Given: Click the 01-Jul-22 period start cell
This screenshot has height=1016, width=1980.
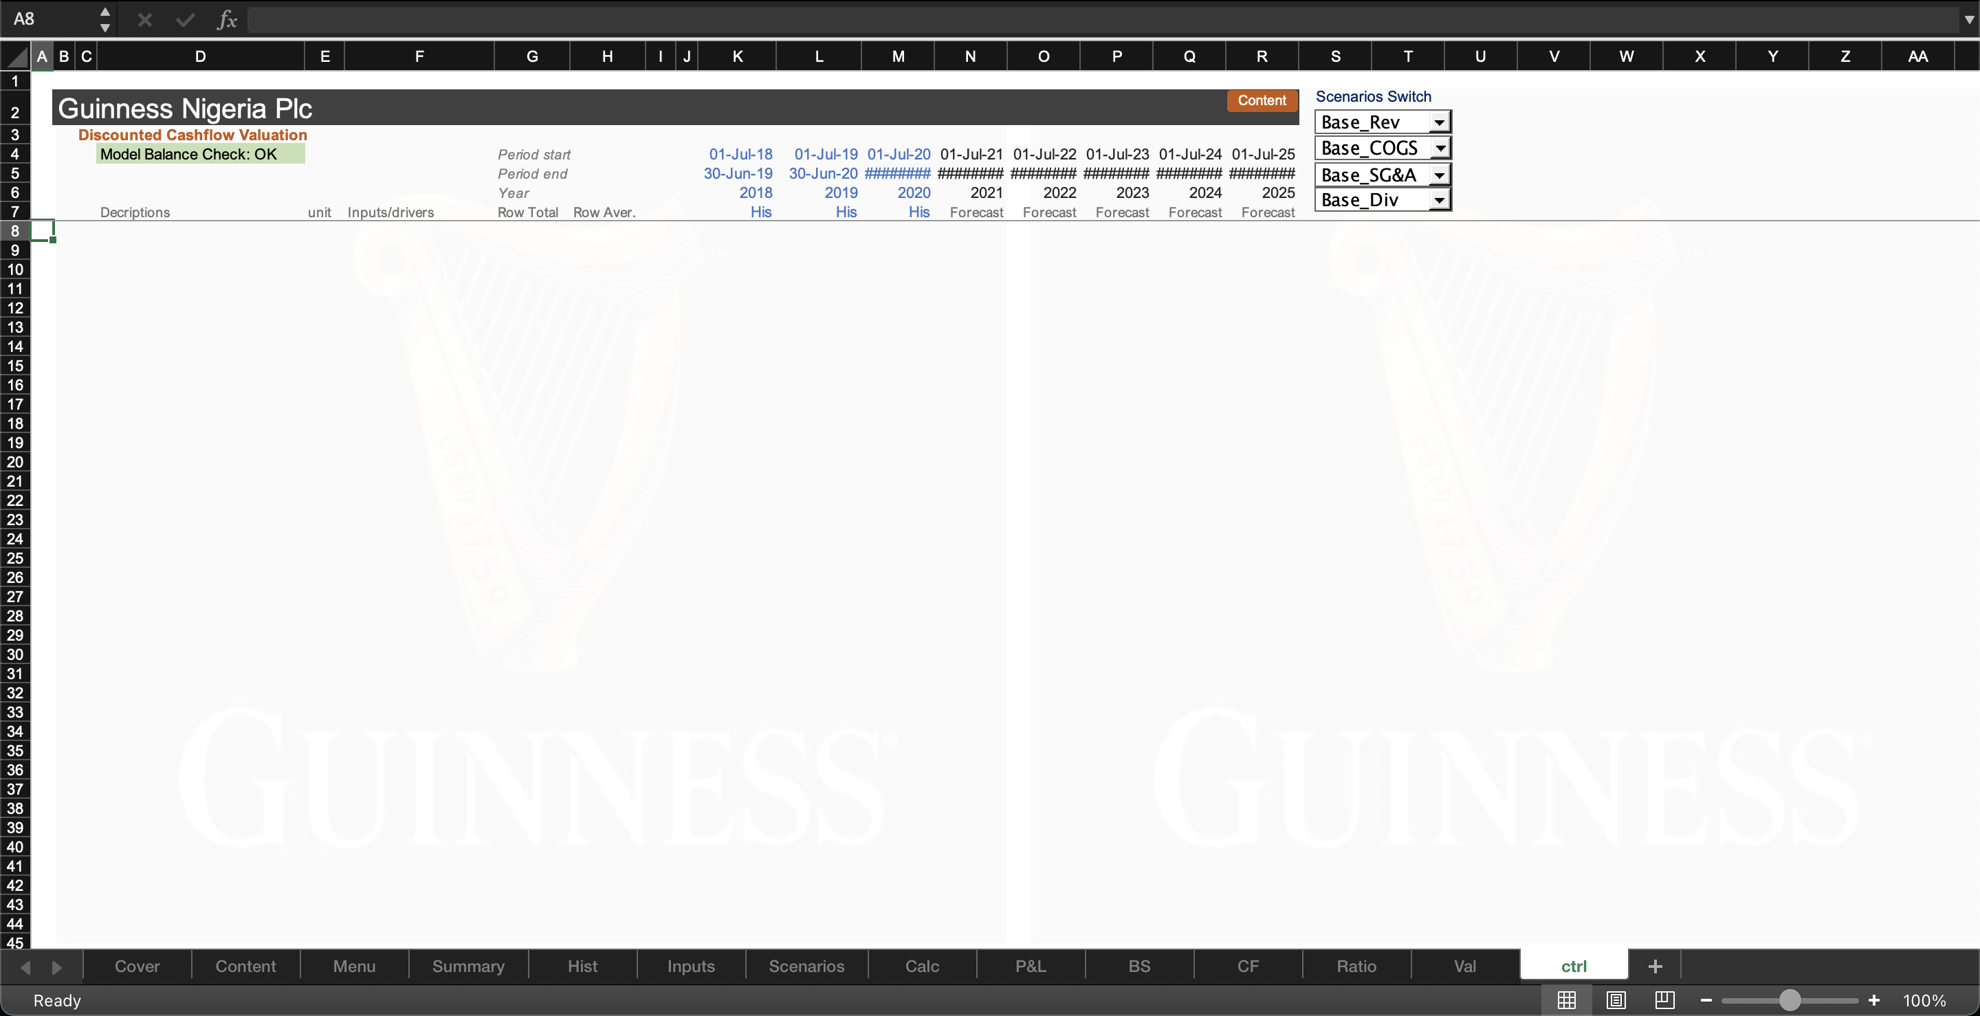Looking at the screenshot, I should (x=1044, y=155).
